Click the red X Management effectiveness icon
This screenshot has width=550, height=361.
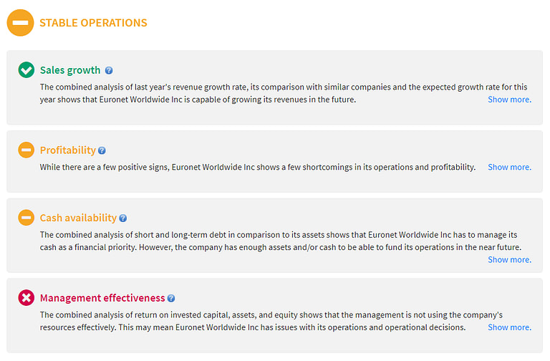[x=26, y=297]
